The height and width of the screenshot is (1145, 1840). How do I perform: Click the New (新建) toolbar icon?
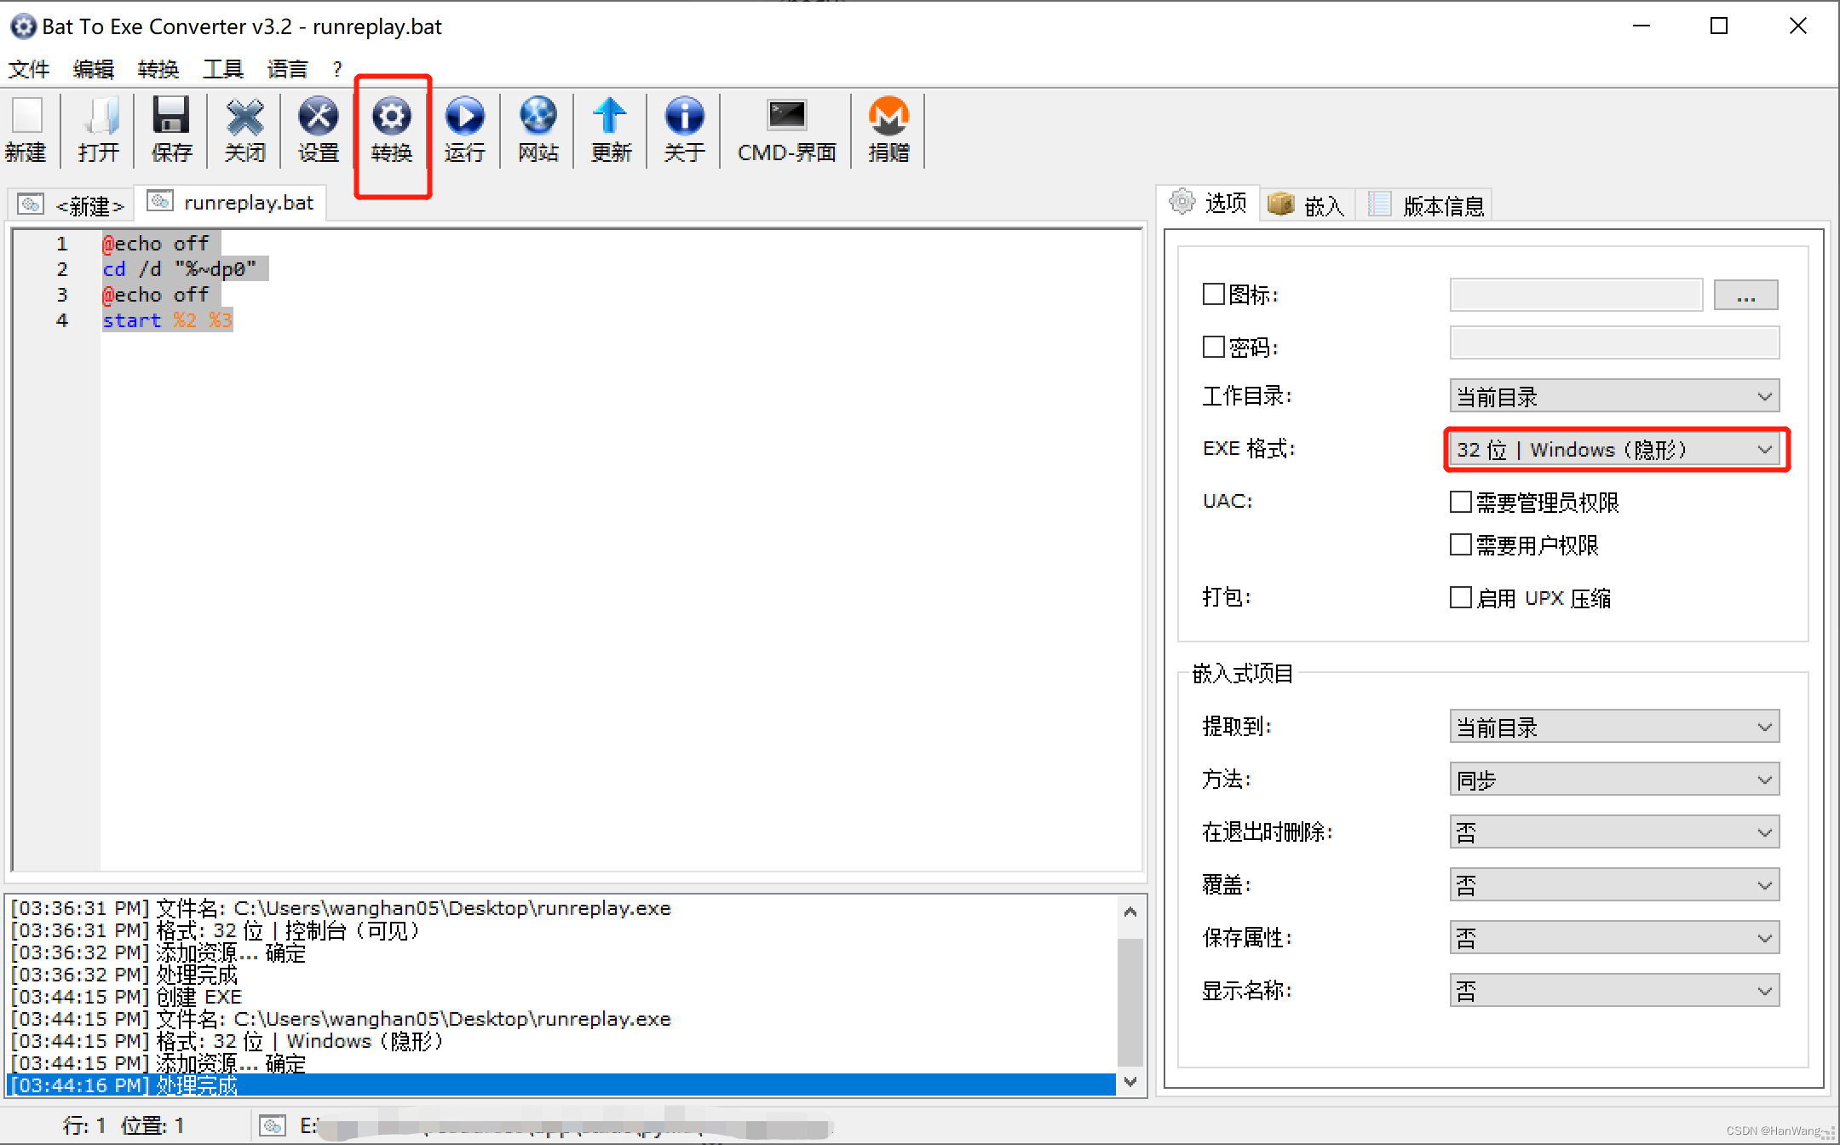[26, 117]
